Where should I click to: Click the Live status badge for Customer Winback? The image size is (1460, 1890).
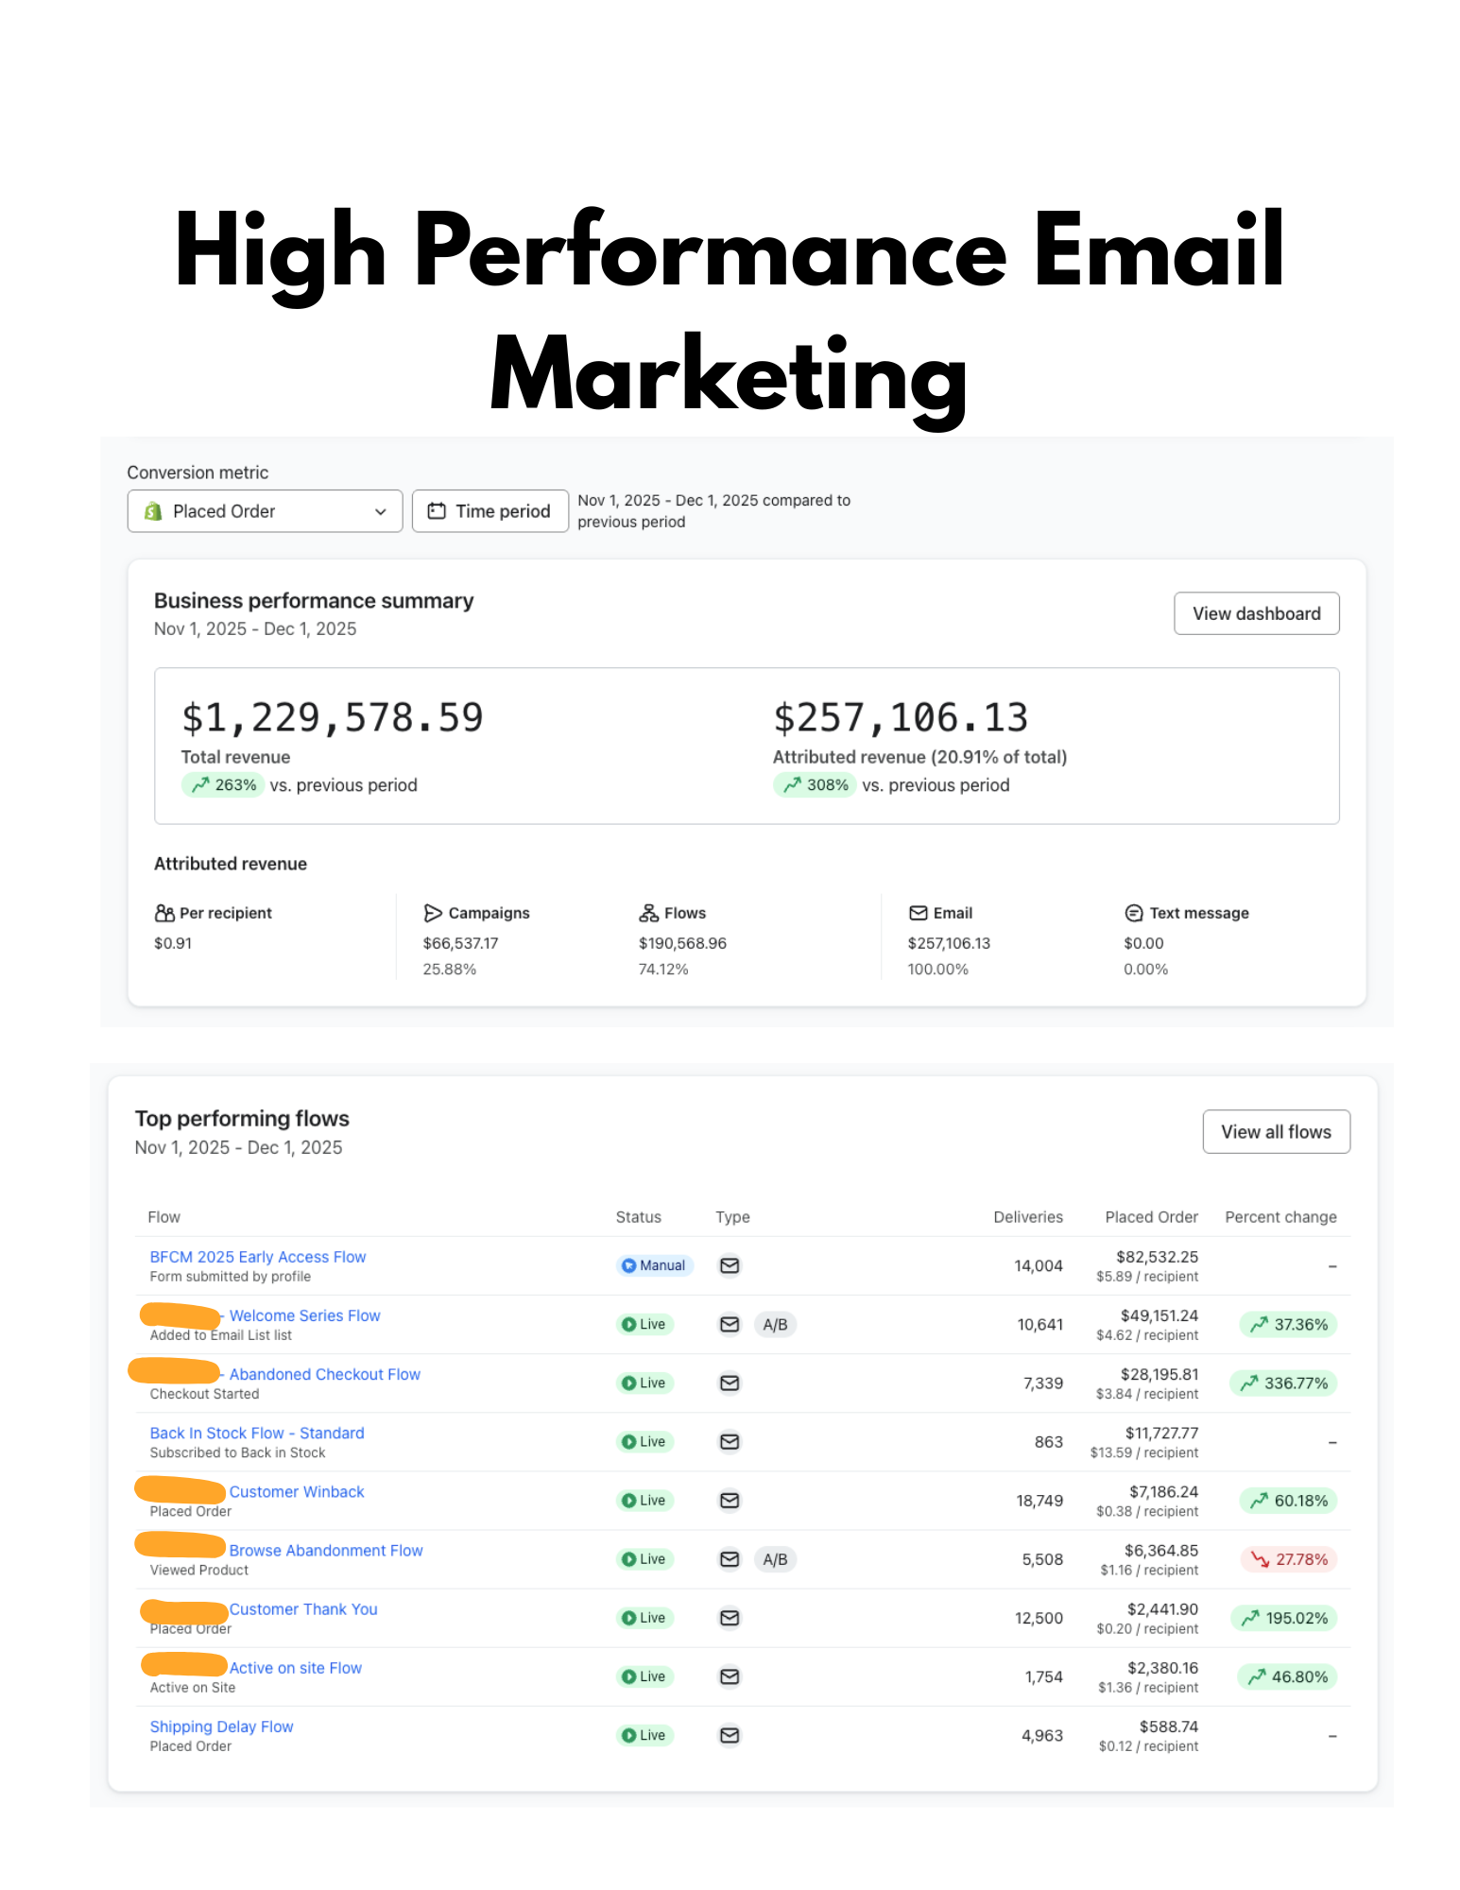click(644, 1501)
